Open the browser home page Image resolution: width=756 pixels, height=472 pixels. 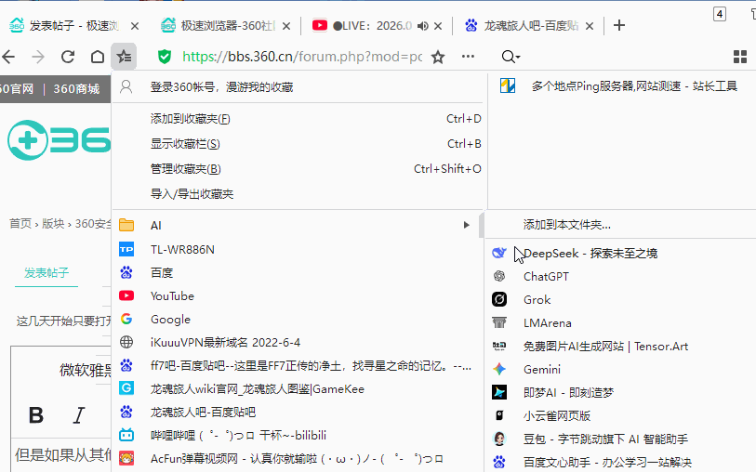pos(98,57)
